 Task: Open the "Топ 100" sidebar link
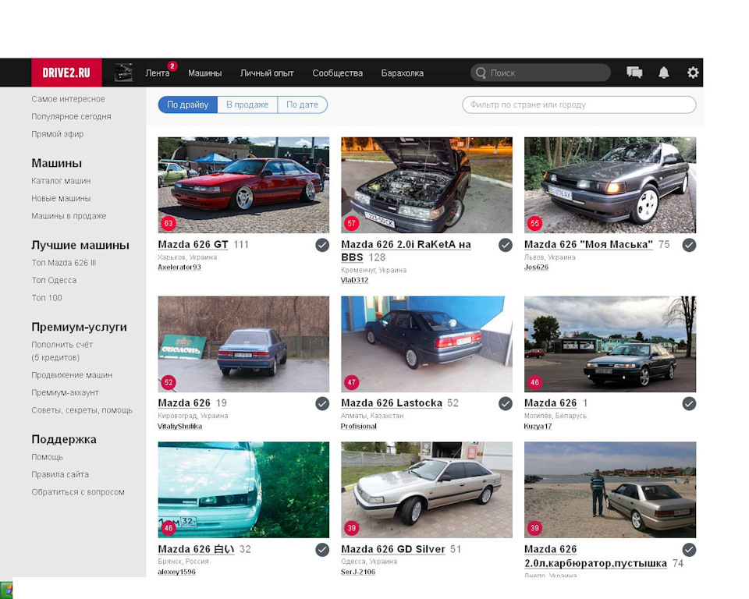(x=47, y=298)
